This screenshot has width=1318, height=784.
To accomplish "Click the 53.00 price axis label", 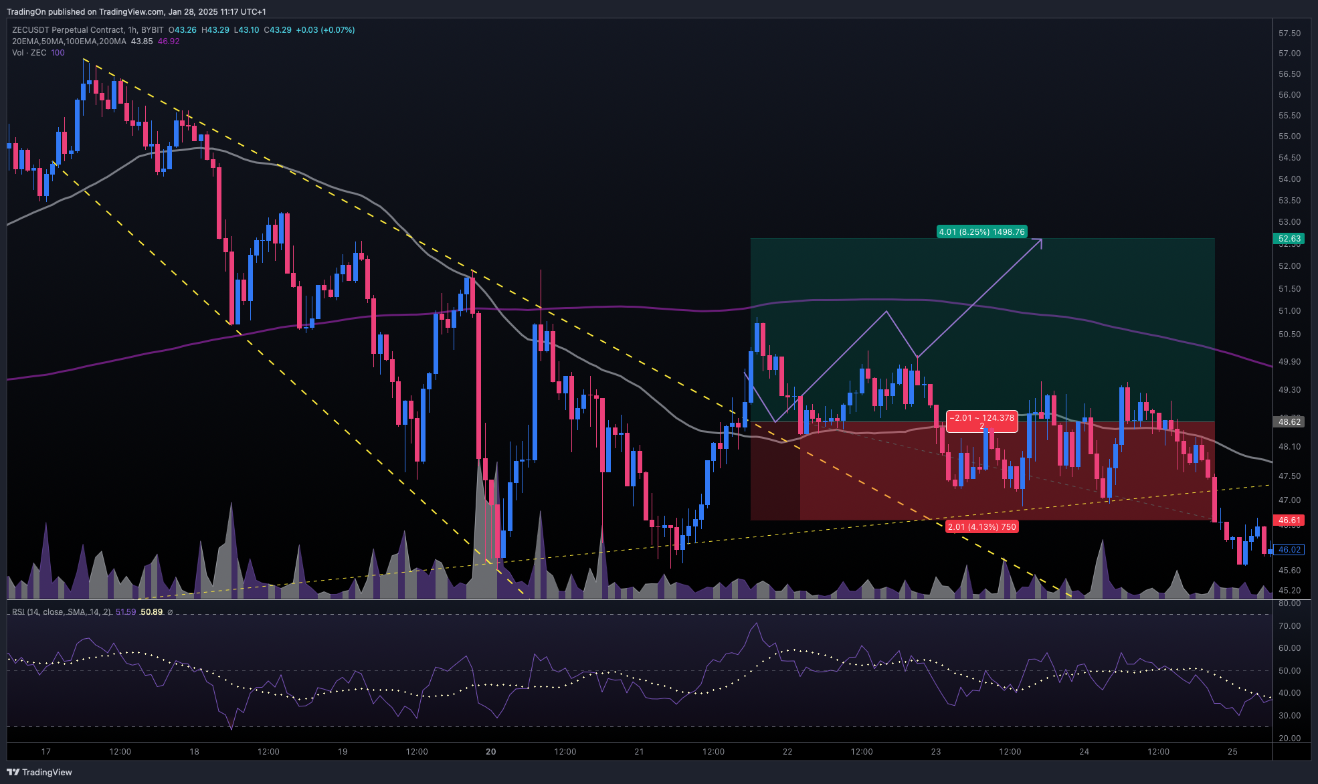I will 1289,222.
